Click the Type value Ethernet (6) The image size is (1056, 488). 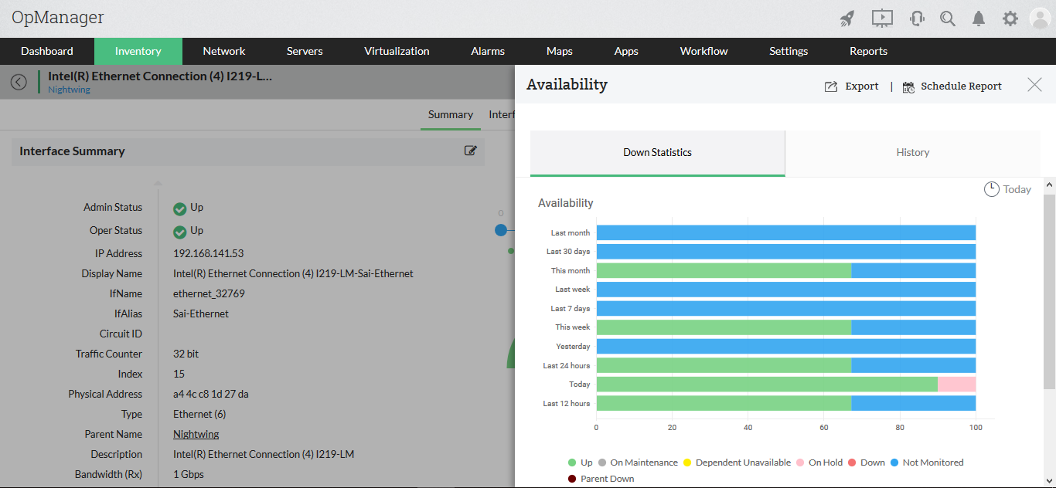(x=199, y=414)
